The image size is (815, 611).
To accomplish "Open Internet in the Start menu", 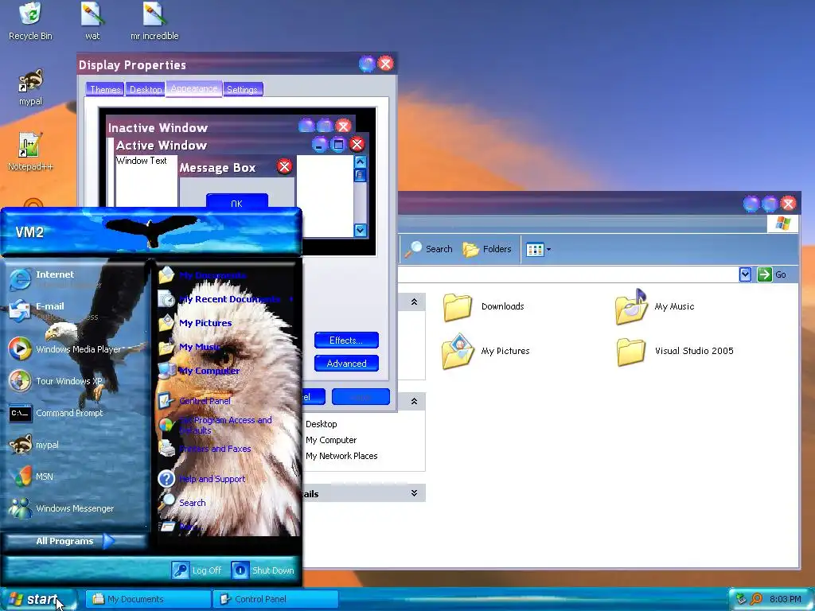I will point(76,279).
